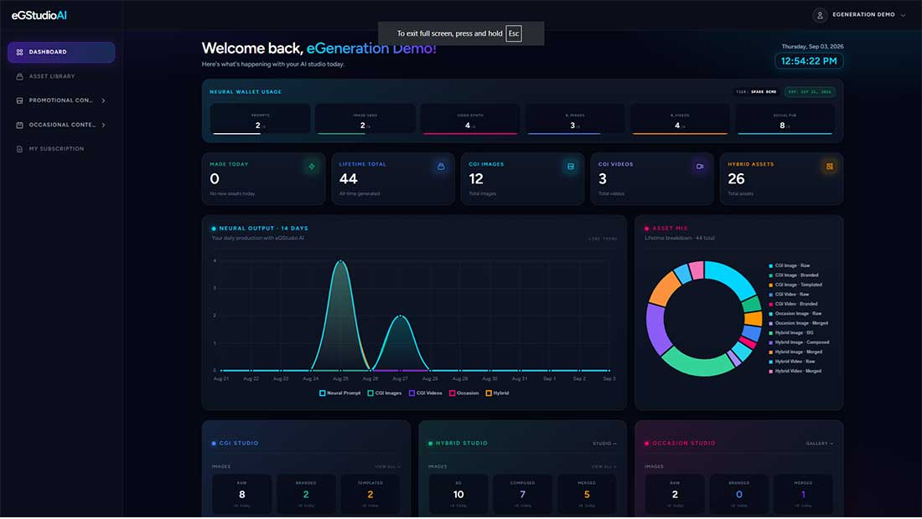Click the Aug 27 peak point on chart
Image resolution: width=922 pixels, height=519 pixels.
coord(401,316)
